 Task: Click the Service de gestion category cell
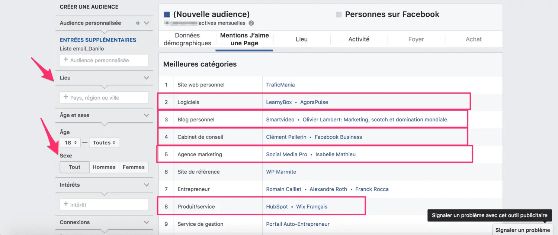(218, 224)
